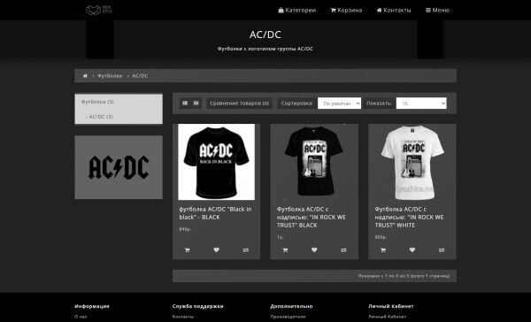Open Back in Black t-shirt image
The width and height of the screenshot is (531, 322).
[x=217, y=162]
